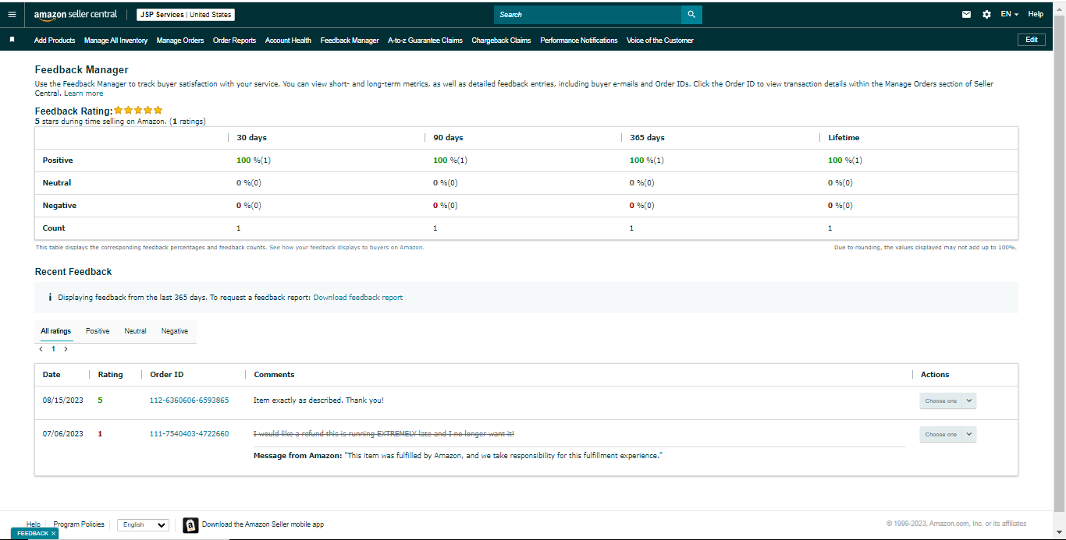Click the struck-through refund comment

(x=384, y=434)
